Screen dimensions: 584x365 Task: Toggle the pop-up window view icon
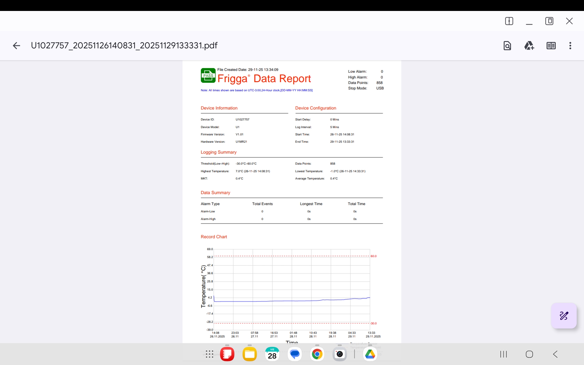tap(549, 21)
